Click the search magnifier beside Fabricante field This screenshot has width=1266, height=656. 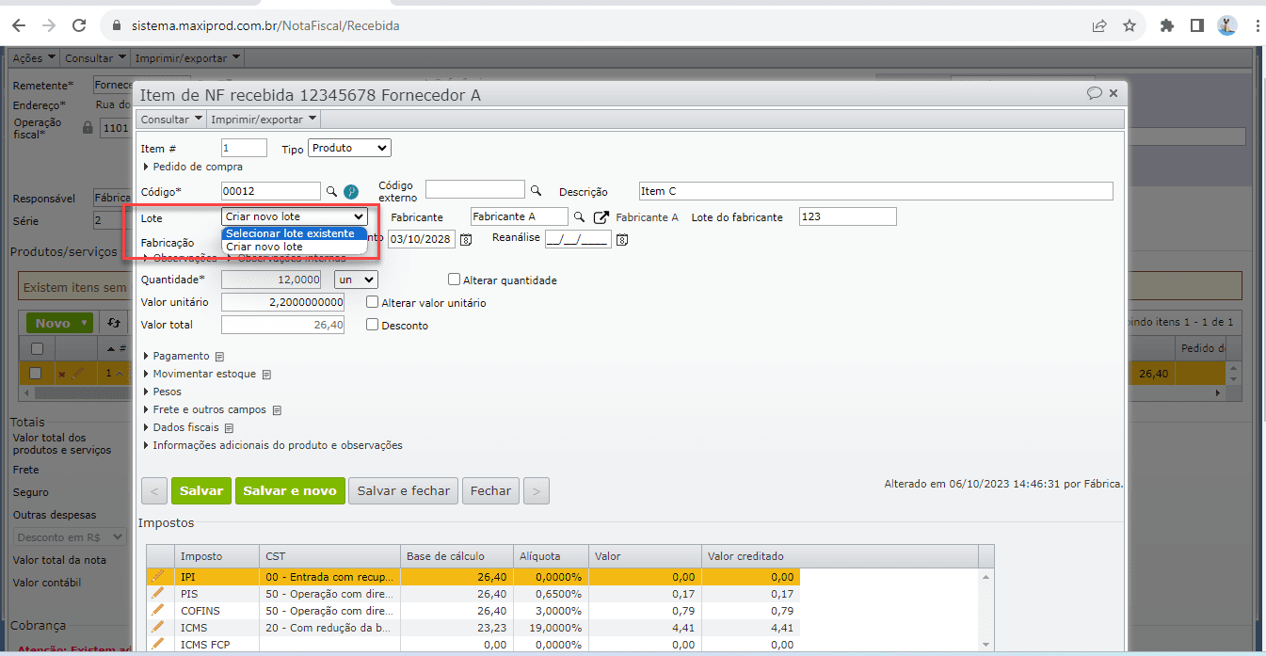click(x=579, y=216)
